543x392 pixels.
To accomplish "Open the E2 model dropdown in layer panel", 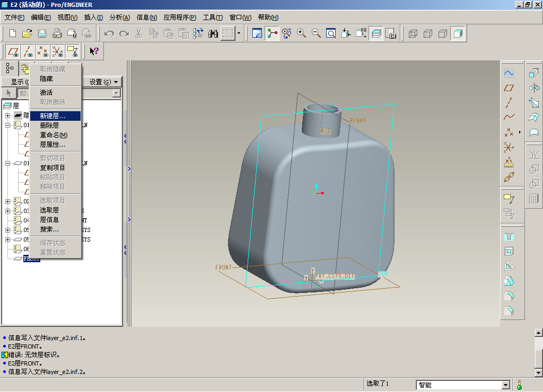I will 116,93.
